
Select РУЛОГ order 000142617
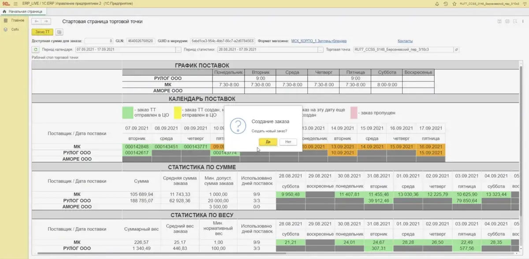point(137,153)
